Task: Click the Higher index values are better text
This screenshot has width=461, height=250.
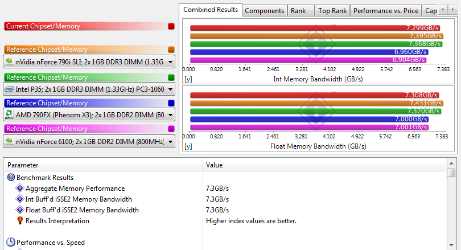Action: 251,221
